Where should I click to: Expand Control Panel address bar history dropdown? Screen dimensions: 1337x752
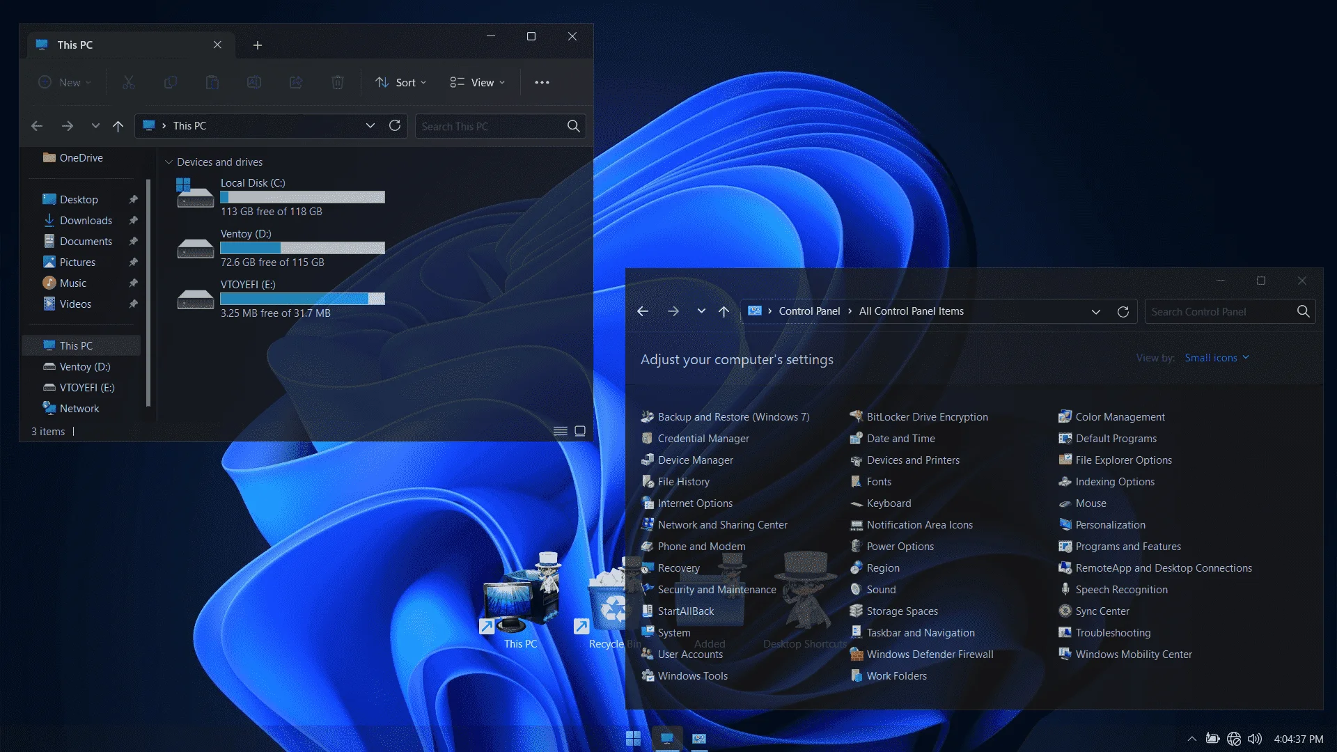tap(1096, 311)
